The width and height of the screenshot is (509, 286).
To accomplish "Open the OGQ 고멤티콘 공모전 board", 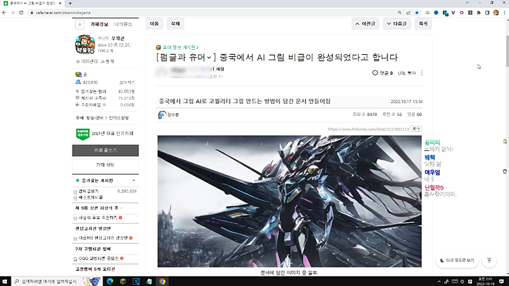I will tap(99, 259).
